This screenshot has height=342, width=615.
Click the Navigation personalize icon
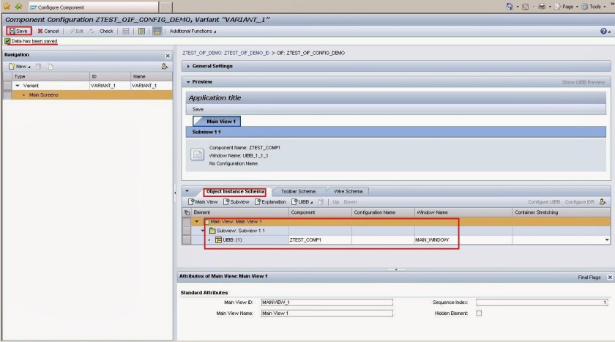pos(165,67)
